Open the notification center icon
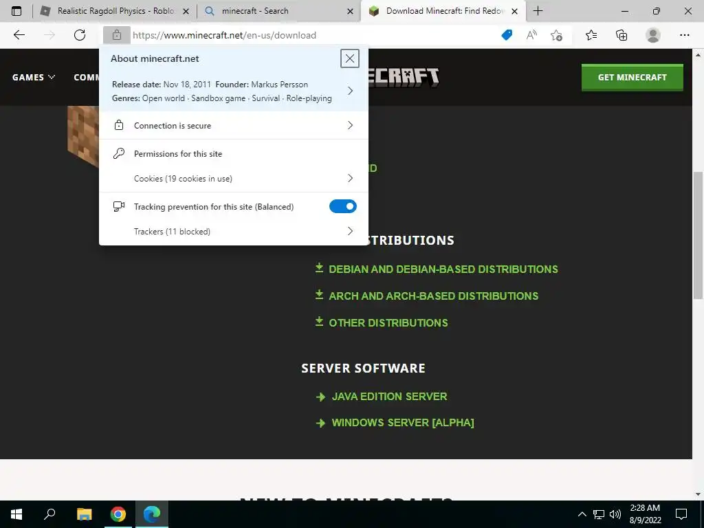 point(681,514)
